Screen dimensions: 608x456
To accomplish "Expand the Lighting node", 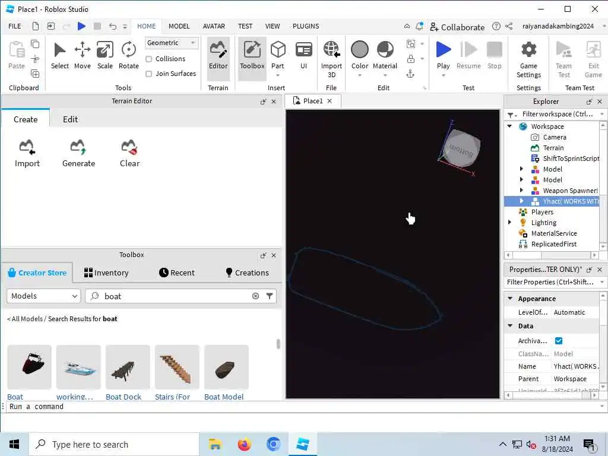I will coord(509,222).
